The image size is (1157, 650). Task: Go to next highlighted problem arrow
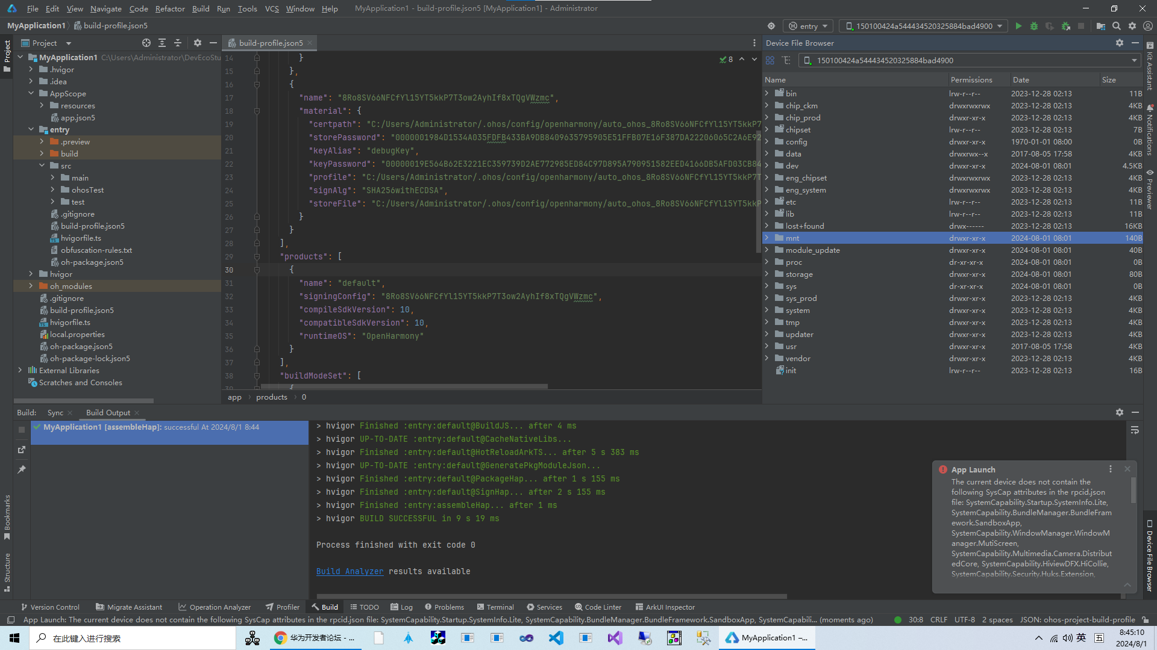[x=754, y=59]
